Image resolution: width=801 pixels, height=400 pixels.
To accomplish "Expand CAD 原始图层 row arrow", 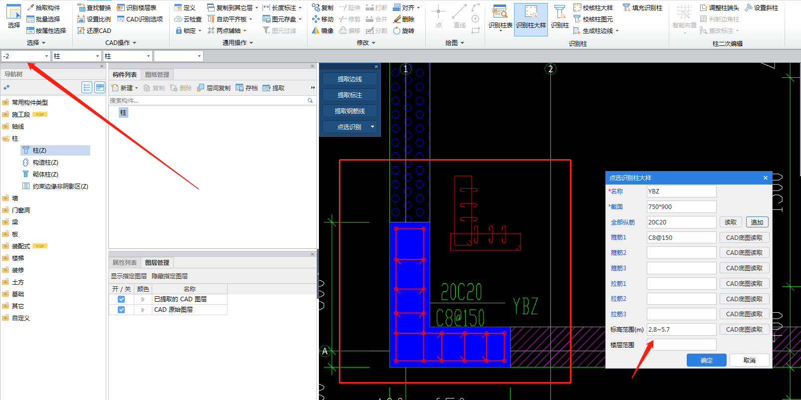I will [143, 310].
